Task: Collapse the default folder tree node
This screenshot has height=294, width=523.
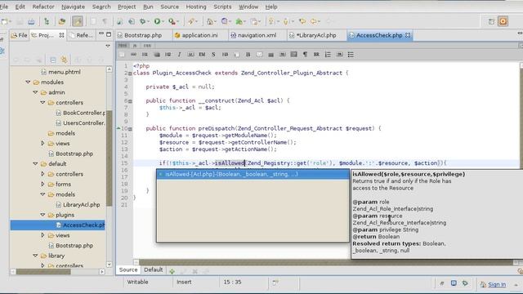Action: 35,163
